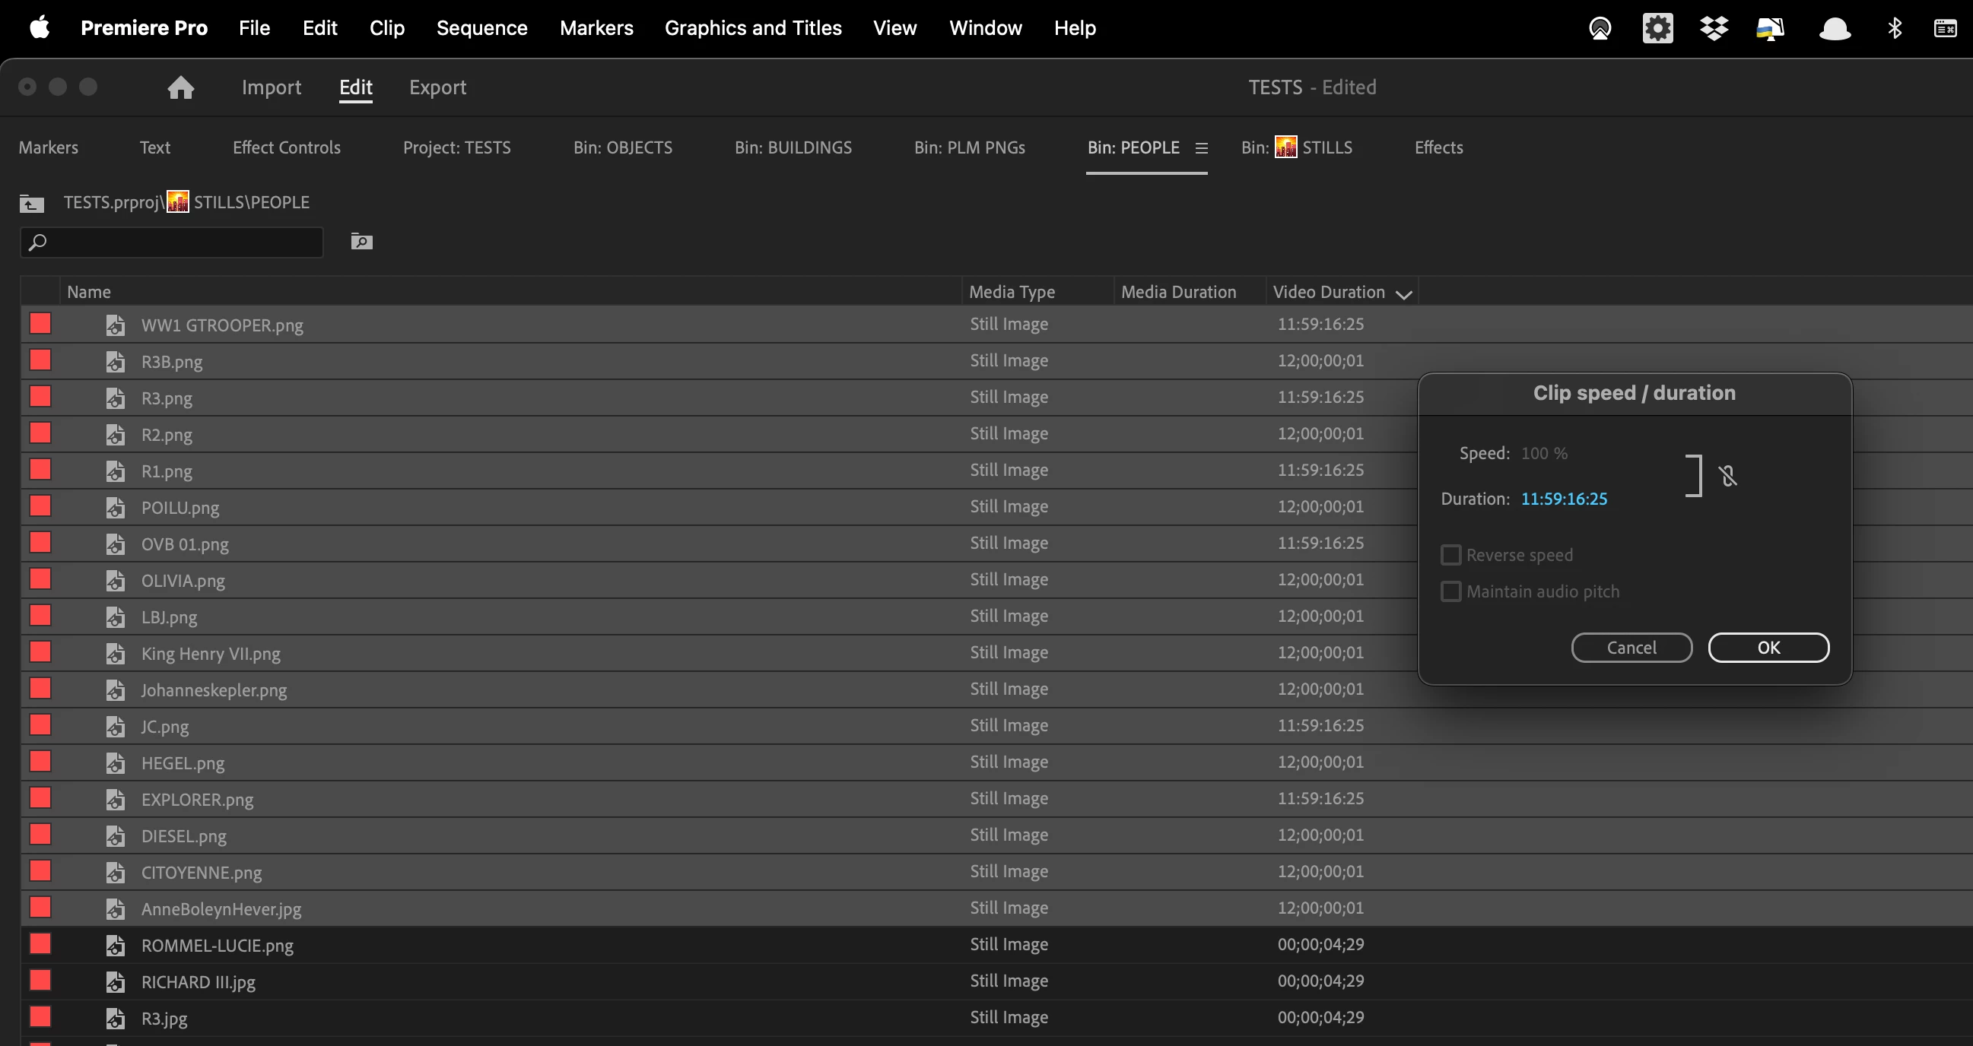
Task: Click the Home icon in header
Action: tap(181, 87)
